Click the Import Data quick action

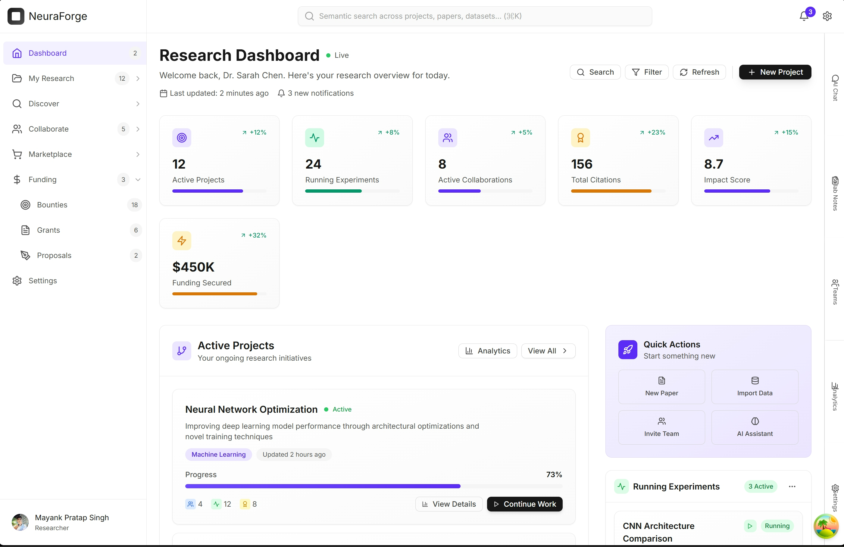[x=754, y=387]
